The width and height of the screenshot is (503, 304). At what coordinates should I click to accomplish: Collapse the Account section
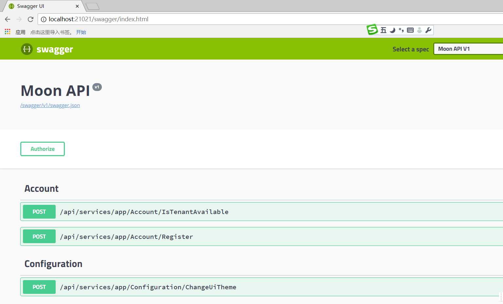262,188
